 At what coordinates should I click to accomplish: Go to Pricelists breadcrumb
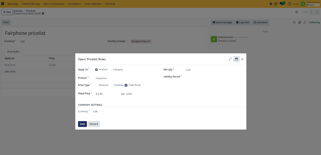point(31,11)
